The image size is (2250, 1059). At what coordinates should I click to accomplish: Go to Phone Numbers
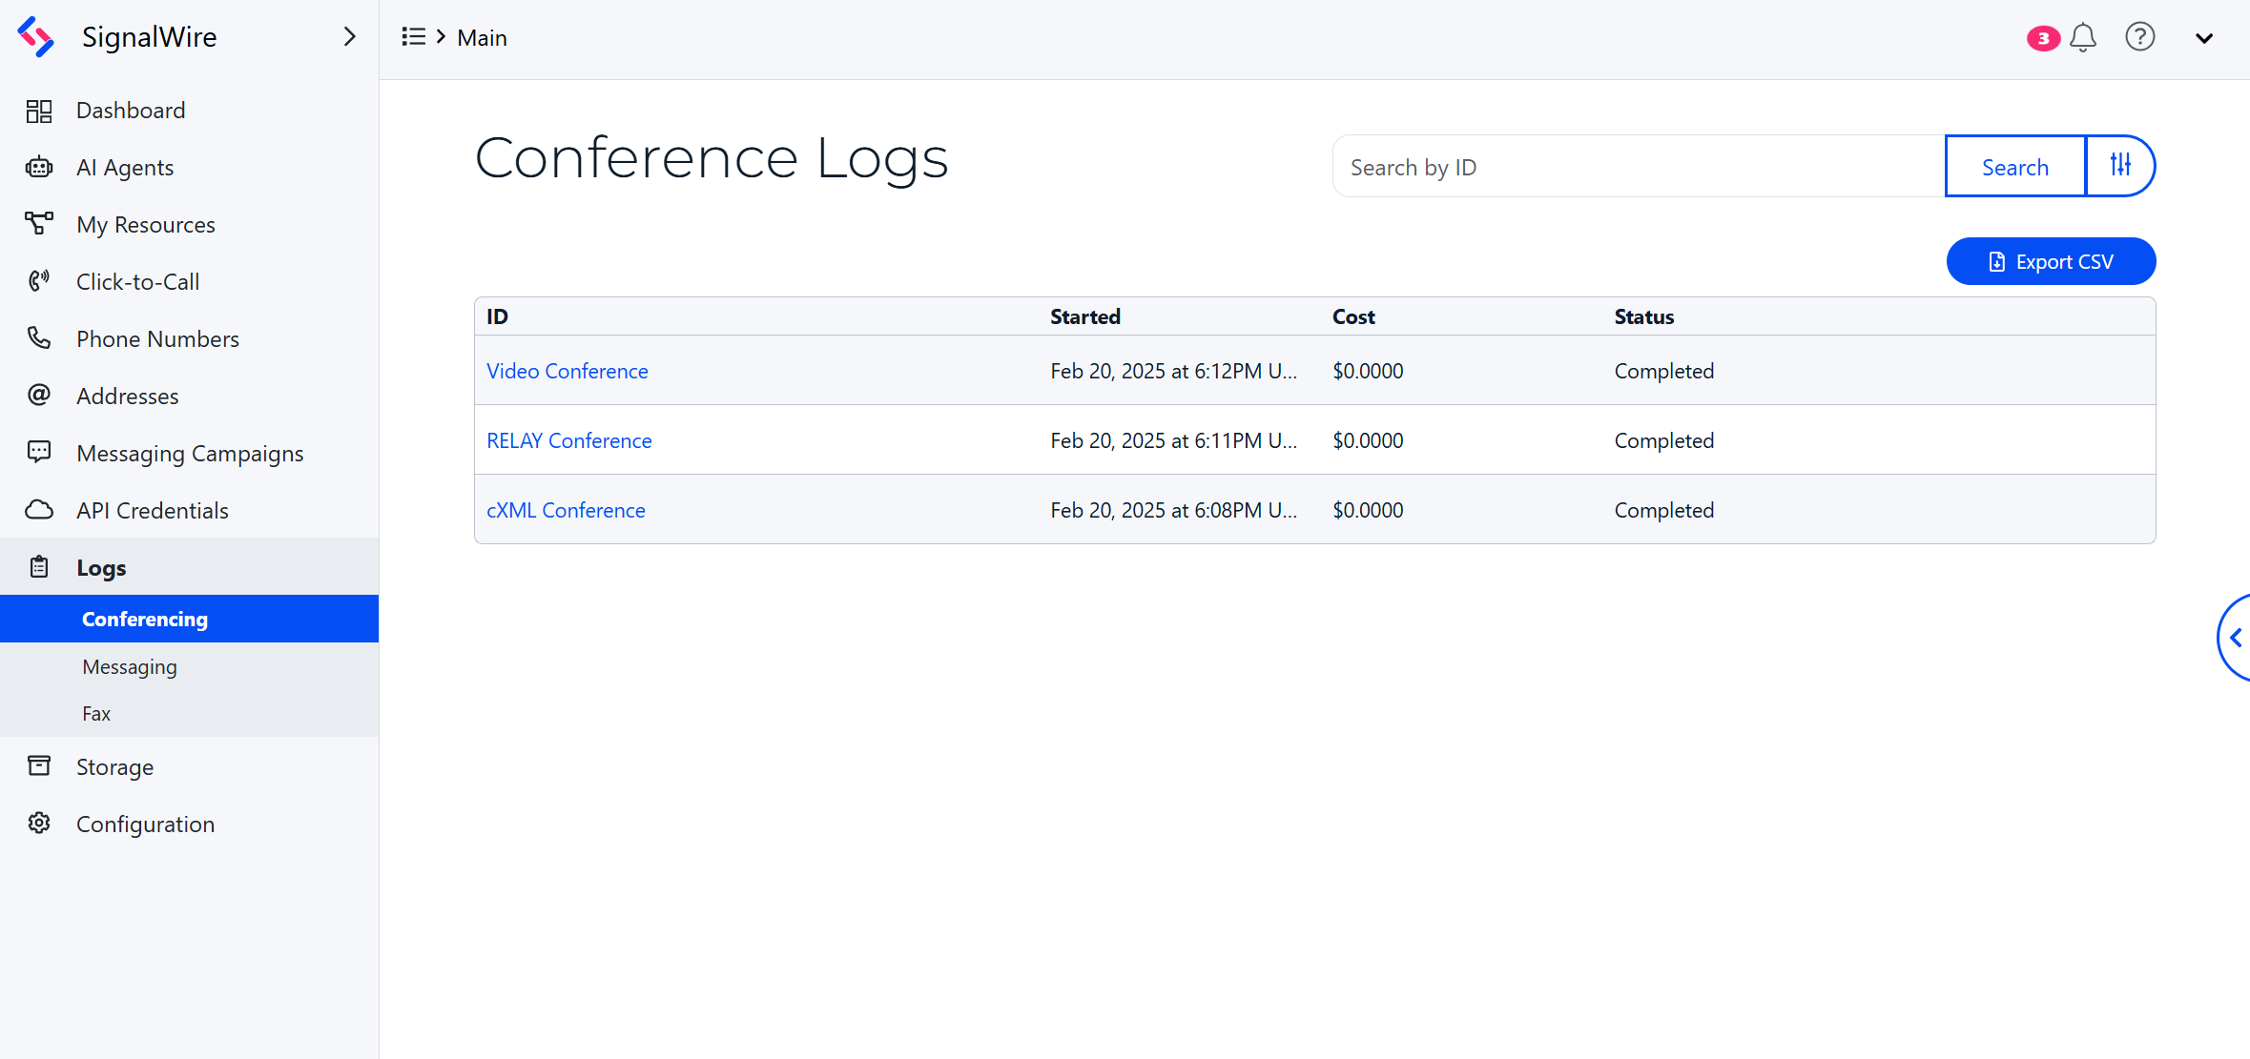click(157, 338)
